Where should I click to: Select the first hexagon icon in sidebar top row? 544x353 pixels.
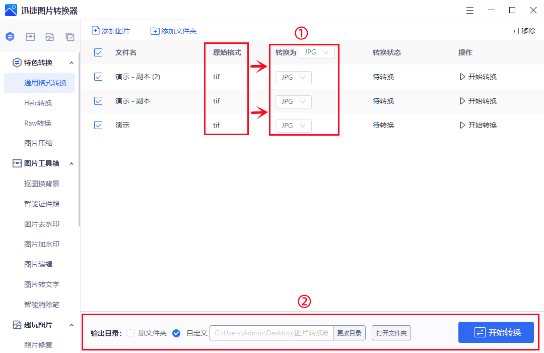click(10, 37)
